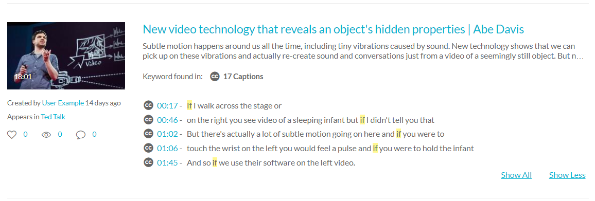This screenshot has width=595, height=201.
Task: Click the CC icon on the 01:45 caption
Action: click(148, 162)
